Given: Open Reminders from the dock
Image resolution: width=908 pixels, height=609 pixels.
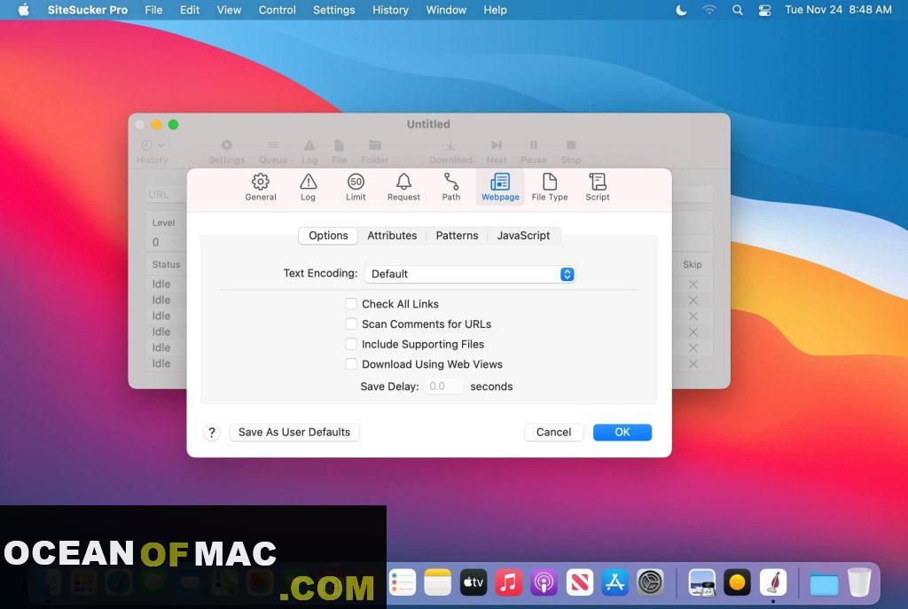Looking at the screenshot, I should 403,582.
